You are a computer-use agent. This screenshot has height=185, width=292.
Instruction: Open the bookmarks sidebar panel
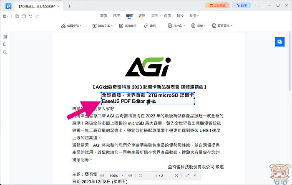click(5, 44)
